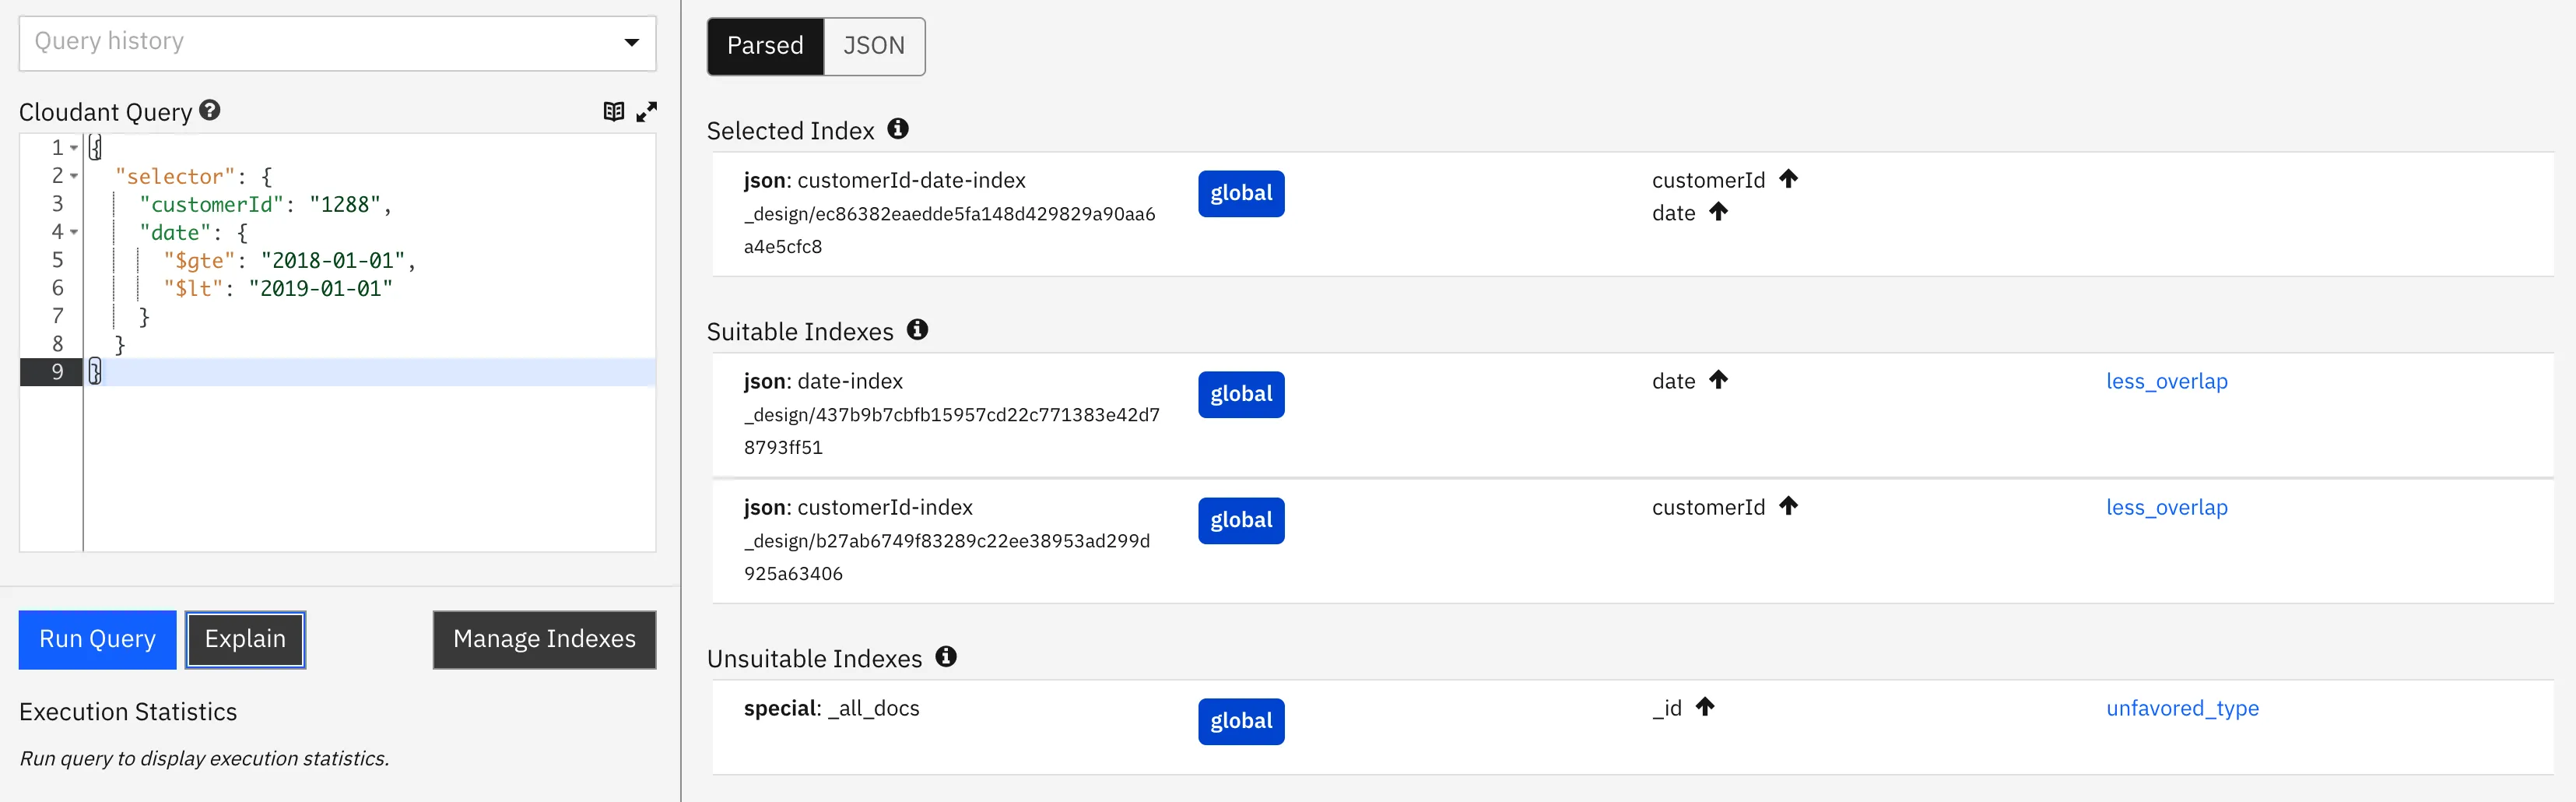Click the "customerId": "1288" line in editor
2576x802 pixels.
click(265, 204)
